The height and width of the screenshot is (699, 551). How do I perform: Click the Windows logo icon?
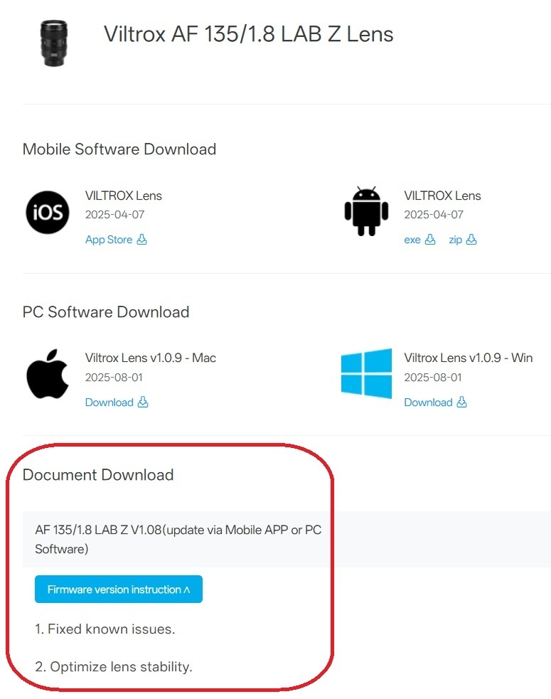tap(366, 373)
